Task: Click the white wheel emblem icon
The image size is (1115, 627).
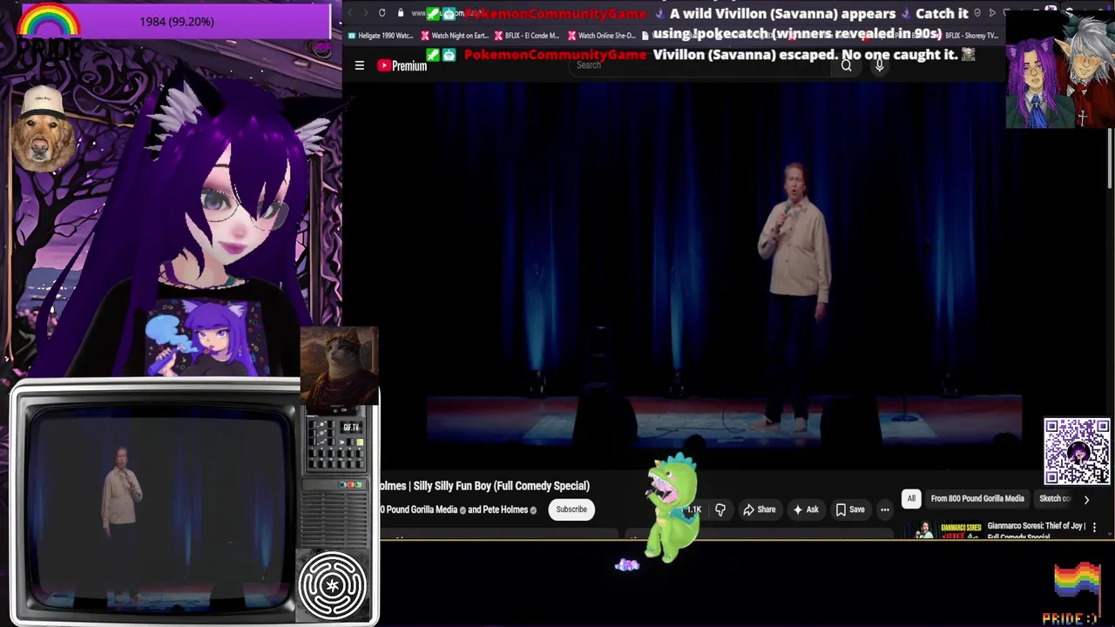Action: (334, 585)
